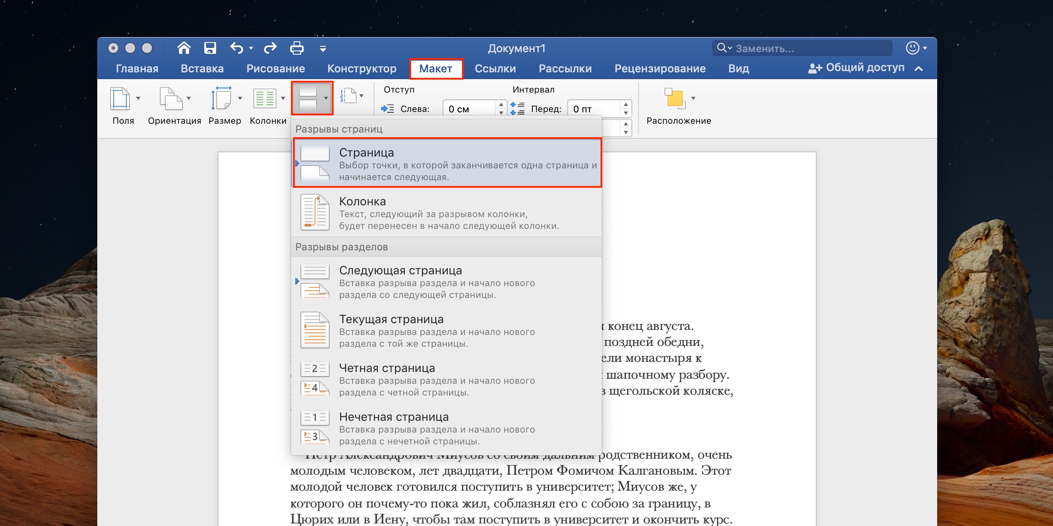Click the Home icon in title bar
Image resolution: width=1053 pixels, height=526 pixels.
click(184, 48)
